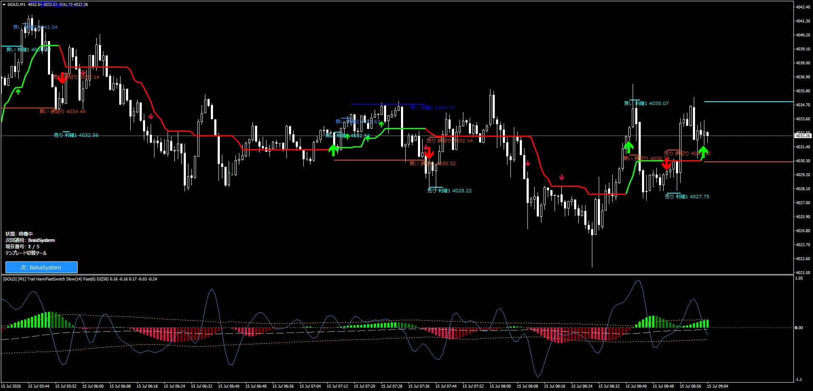Select the 売り 利確1 4027.75 take-profit label
Image resolution: width=813 pixels, height=391 pixels.
(x=687, y=197)
